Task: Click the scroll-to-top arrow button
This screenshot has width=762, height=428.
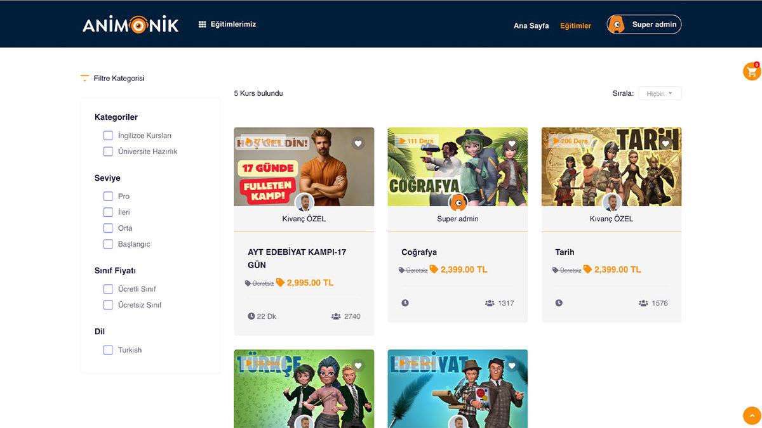Action: point(751,415)
